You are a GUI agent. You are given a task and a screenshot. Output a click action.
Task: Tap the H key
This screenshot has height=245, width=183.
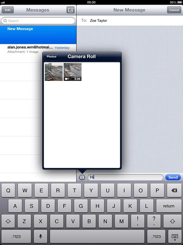(x=98, y=206)
